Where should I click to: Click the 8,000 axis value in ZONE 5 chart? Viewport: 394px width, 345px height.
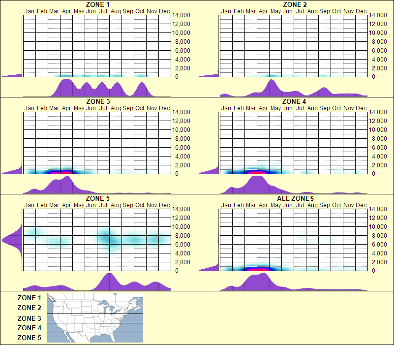182,236
